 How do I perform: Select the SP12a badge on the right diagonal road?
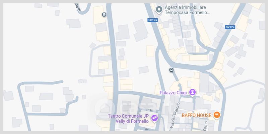230,27
